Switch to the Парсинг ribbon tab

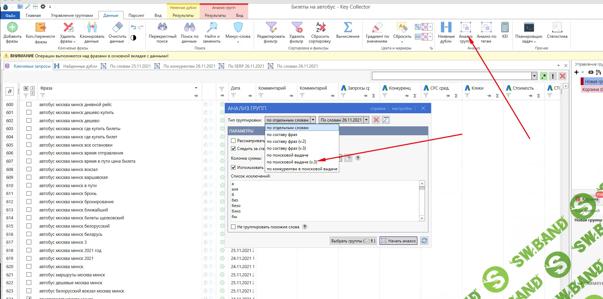pyautogui.click(x=136, y=15)
